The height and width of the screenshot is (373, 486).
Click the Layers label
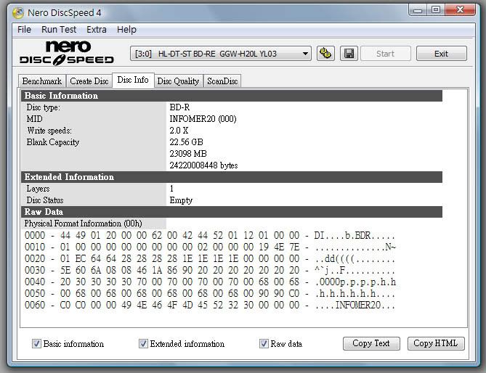pyautogui.click(x=38, y=189)
